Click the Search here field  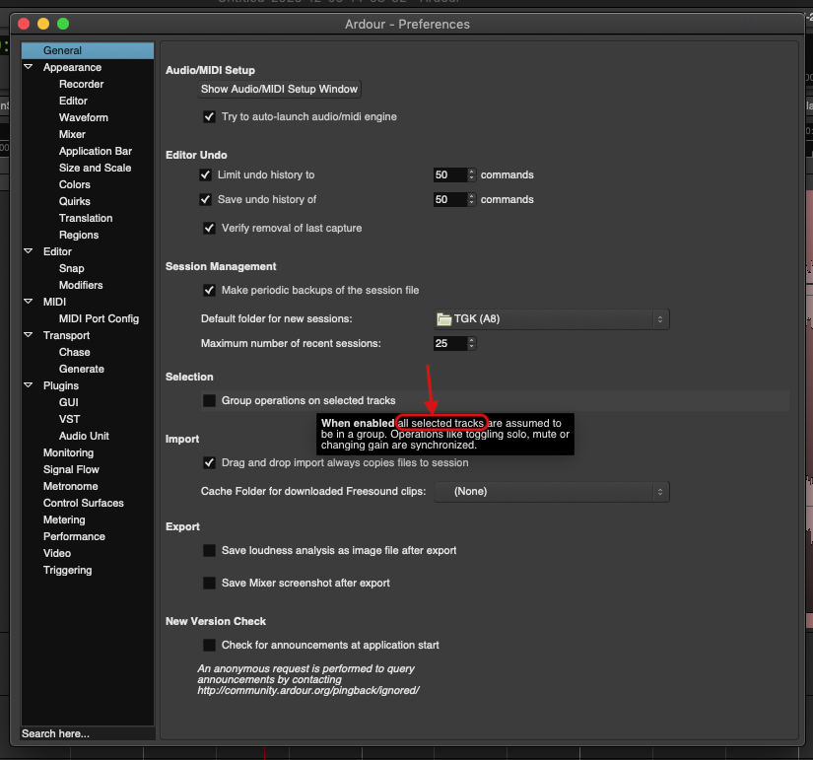click(87, 733)
